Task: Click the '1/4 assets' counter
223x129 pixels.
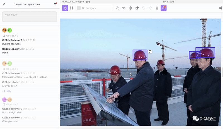Action: click(169, 2)
